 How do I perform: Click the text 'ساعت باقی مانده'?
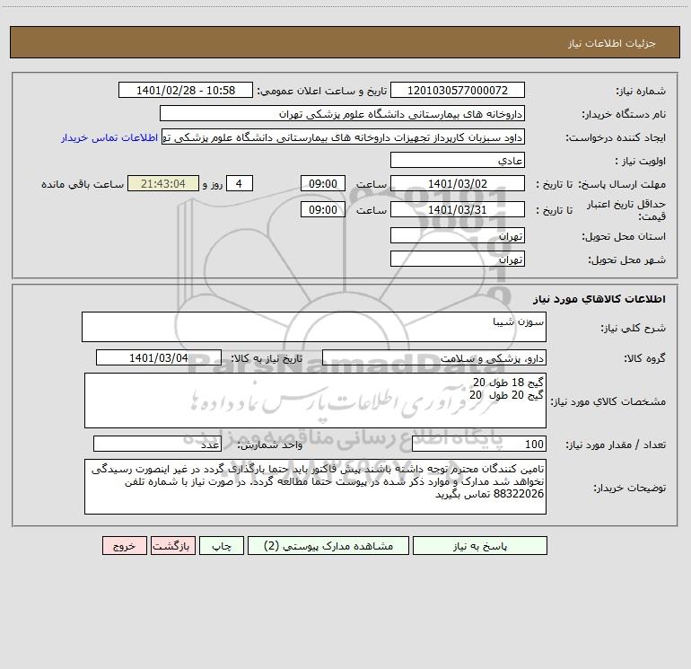point(83,184)
